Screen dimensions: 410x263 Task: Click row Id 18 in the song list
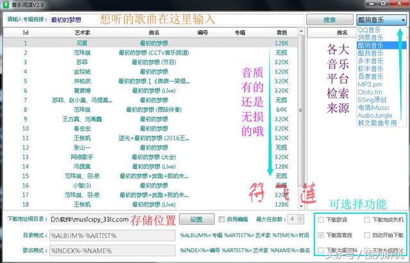point(151,205)
